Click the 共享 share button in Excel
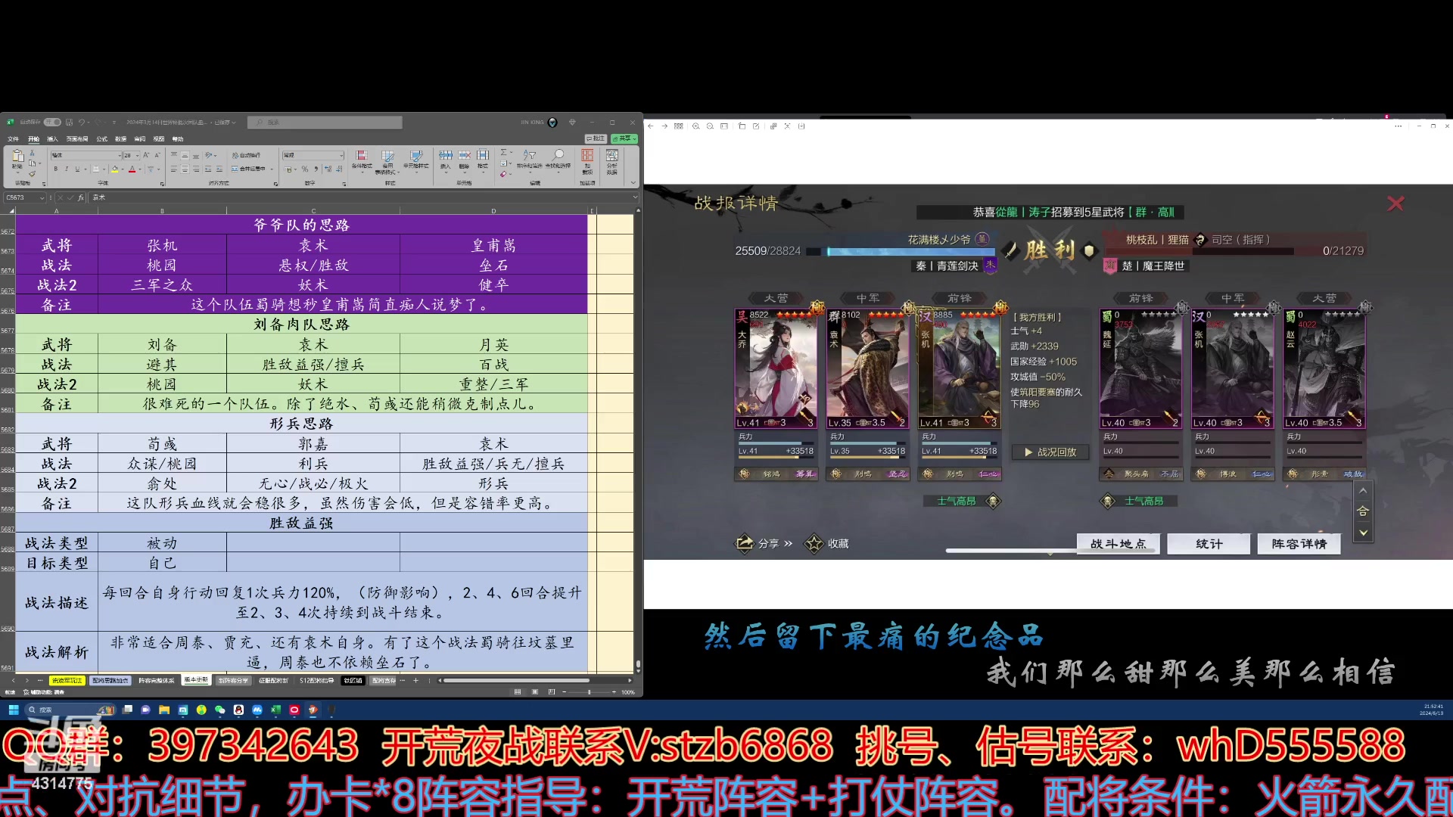The height and width of the screenshot is (817, 1453). coord(624,138)
